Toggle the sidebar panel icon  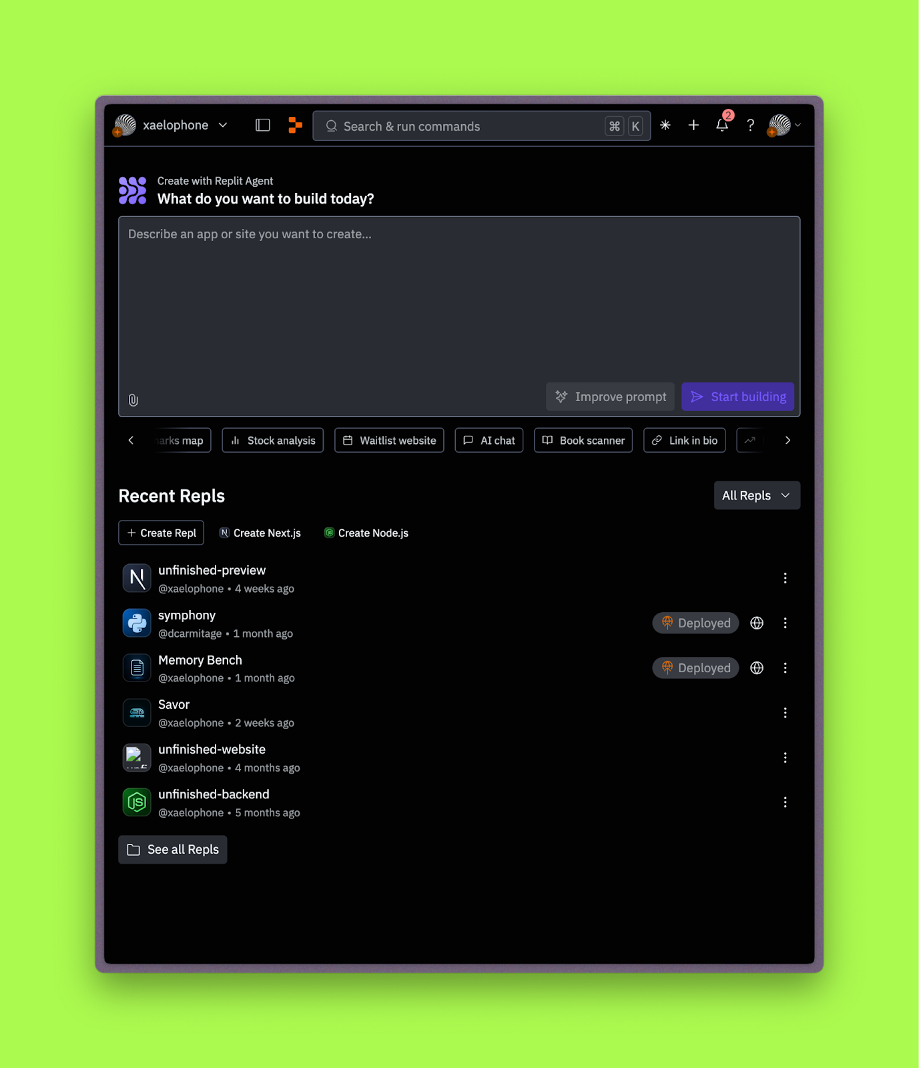point(263,125)
